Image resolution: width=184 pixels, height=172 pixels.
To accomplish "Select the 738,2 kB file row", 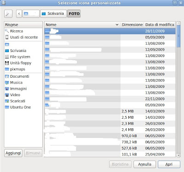I will click(x=110, y=142).
